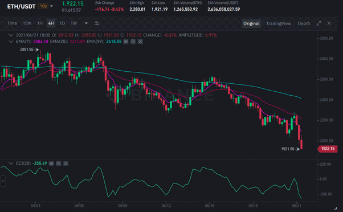
Task: Collapse the EMA indicator row
Action: pos(11,42)
